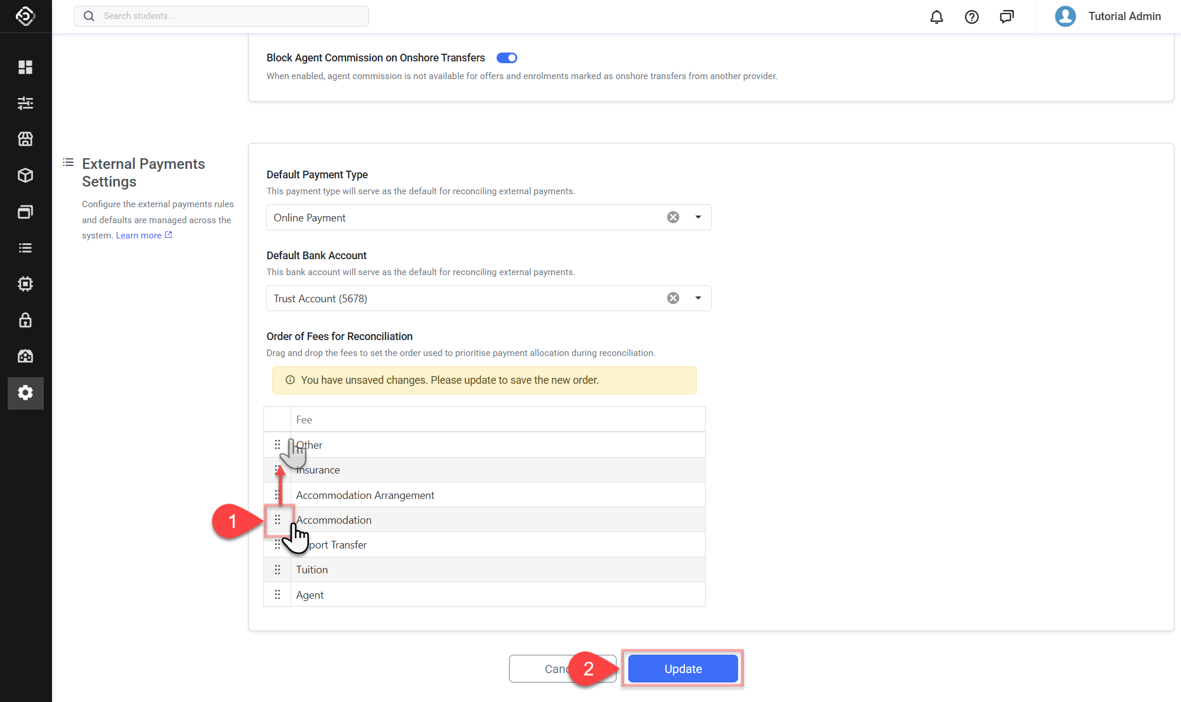The image size is (1181, 702).
Task: Click the drag handle for Tuition fee
Action: 278,570
